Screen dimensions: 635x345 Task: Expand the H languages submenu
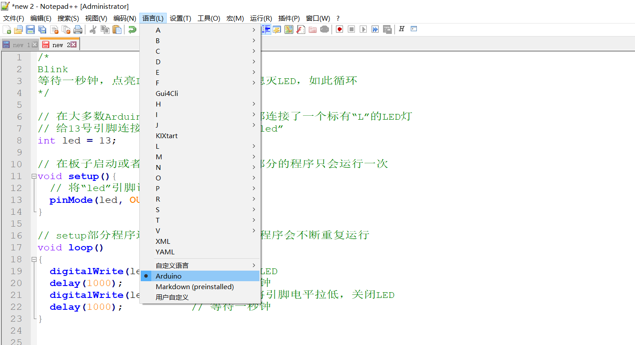200,104
